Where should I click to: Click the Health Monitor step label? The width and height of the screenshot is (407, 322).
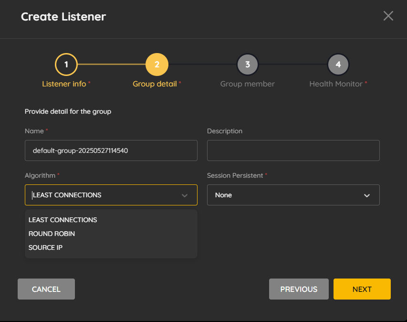[336, 84]
